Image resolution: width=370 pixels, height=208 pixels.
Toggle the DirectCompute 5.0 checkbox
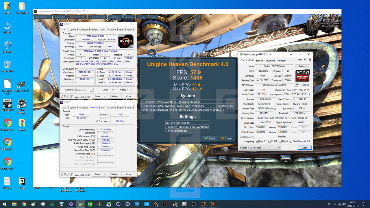(x=291, y=142)
